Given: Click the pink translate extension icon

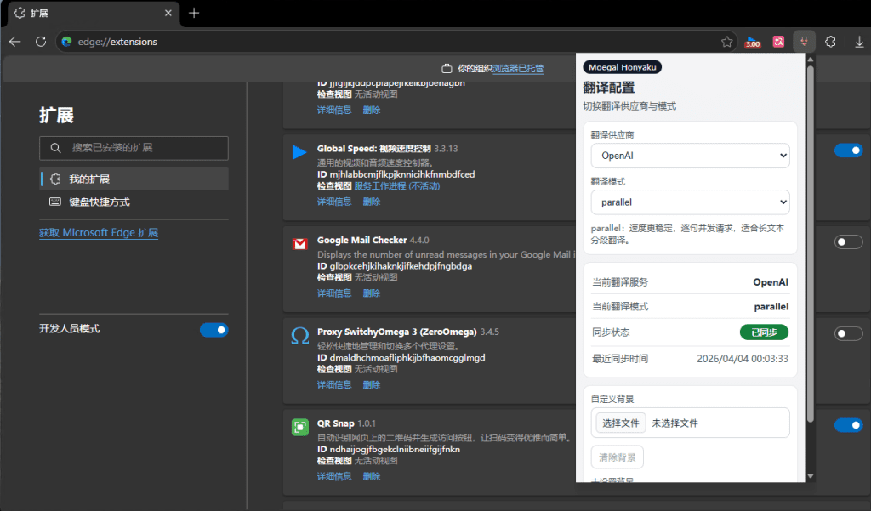Looking at the screenshot, I should tap(778, 42).
